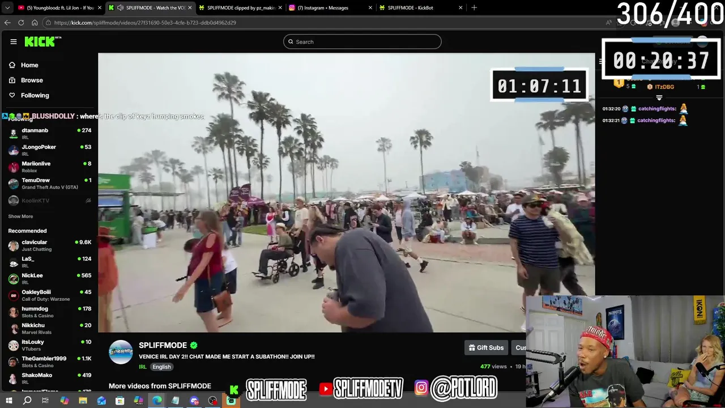725x408 pixels.
Task: Click the Gift Subs button
Action: 486,347
